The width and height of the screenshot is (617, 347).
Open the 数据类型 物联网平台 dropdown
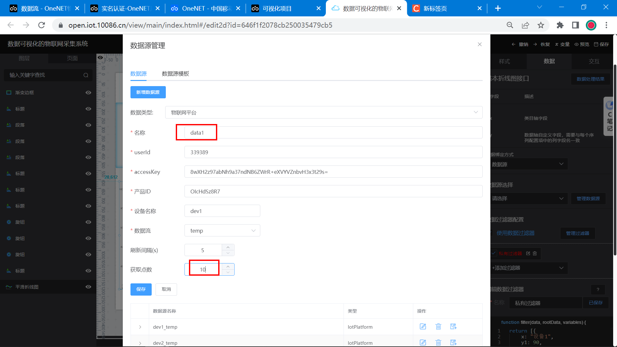click(324, 112)
